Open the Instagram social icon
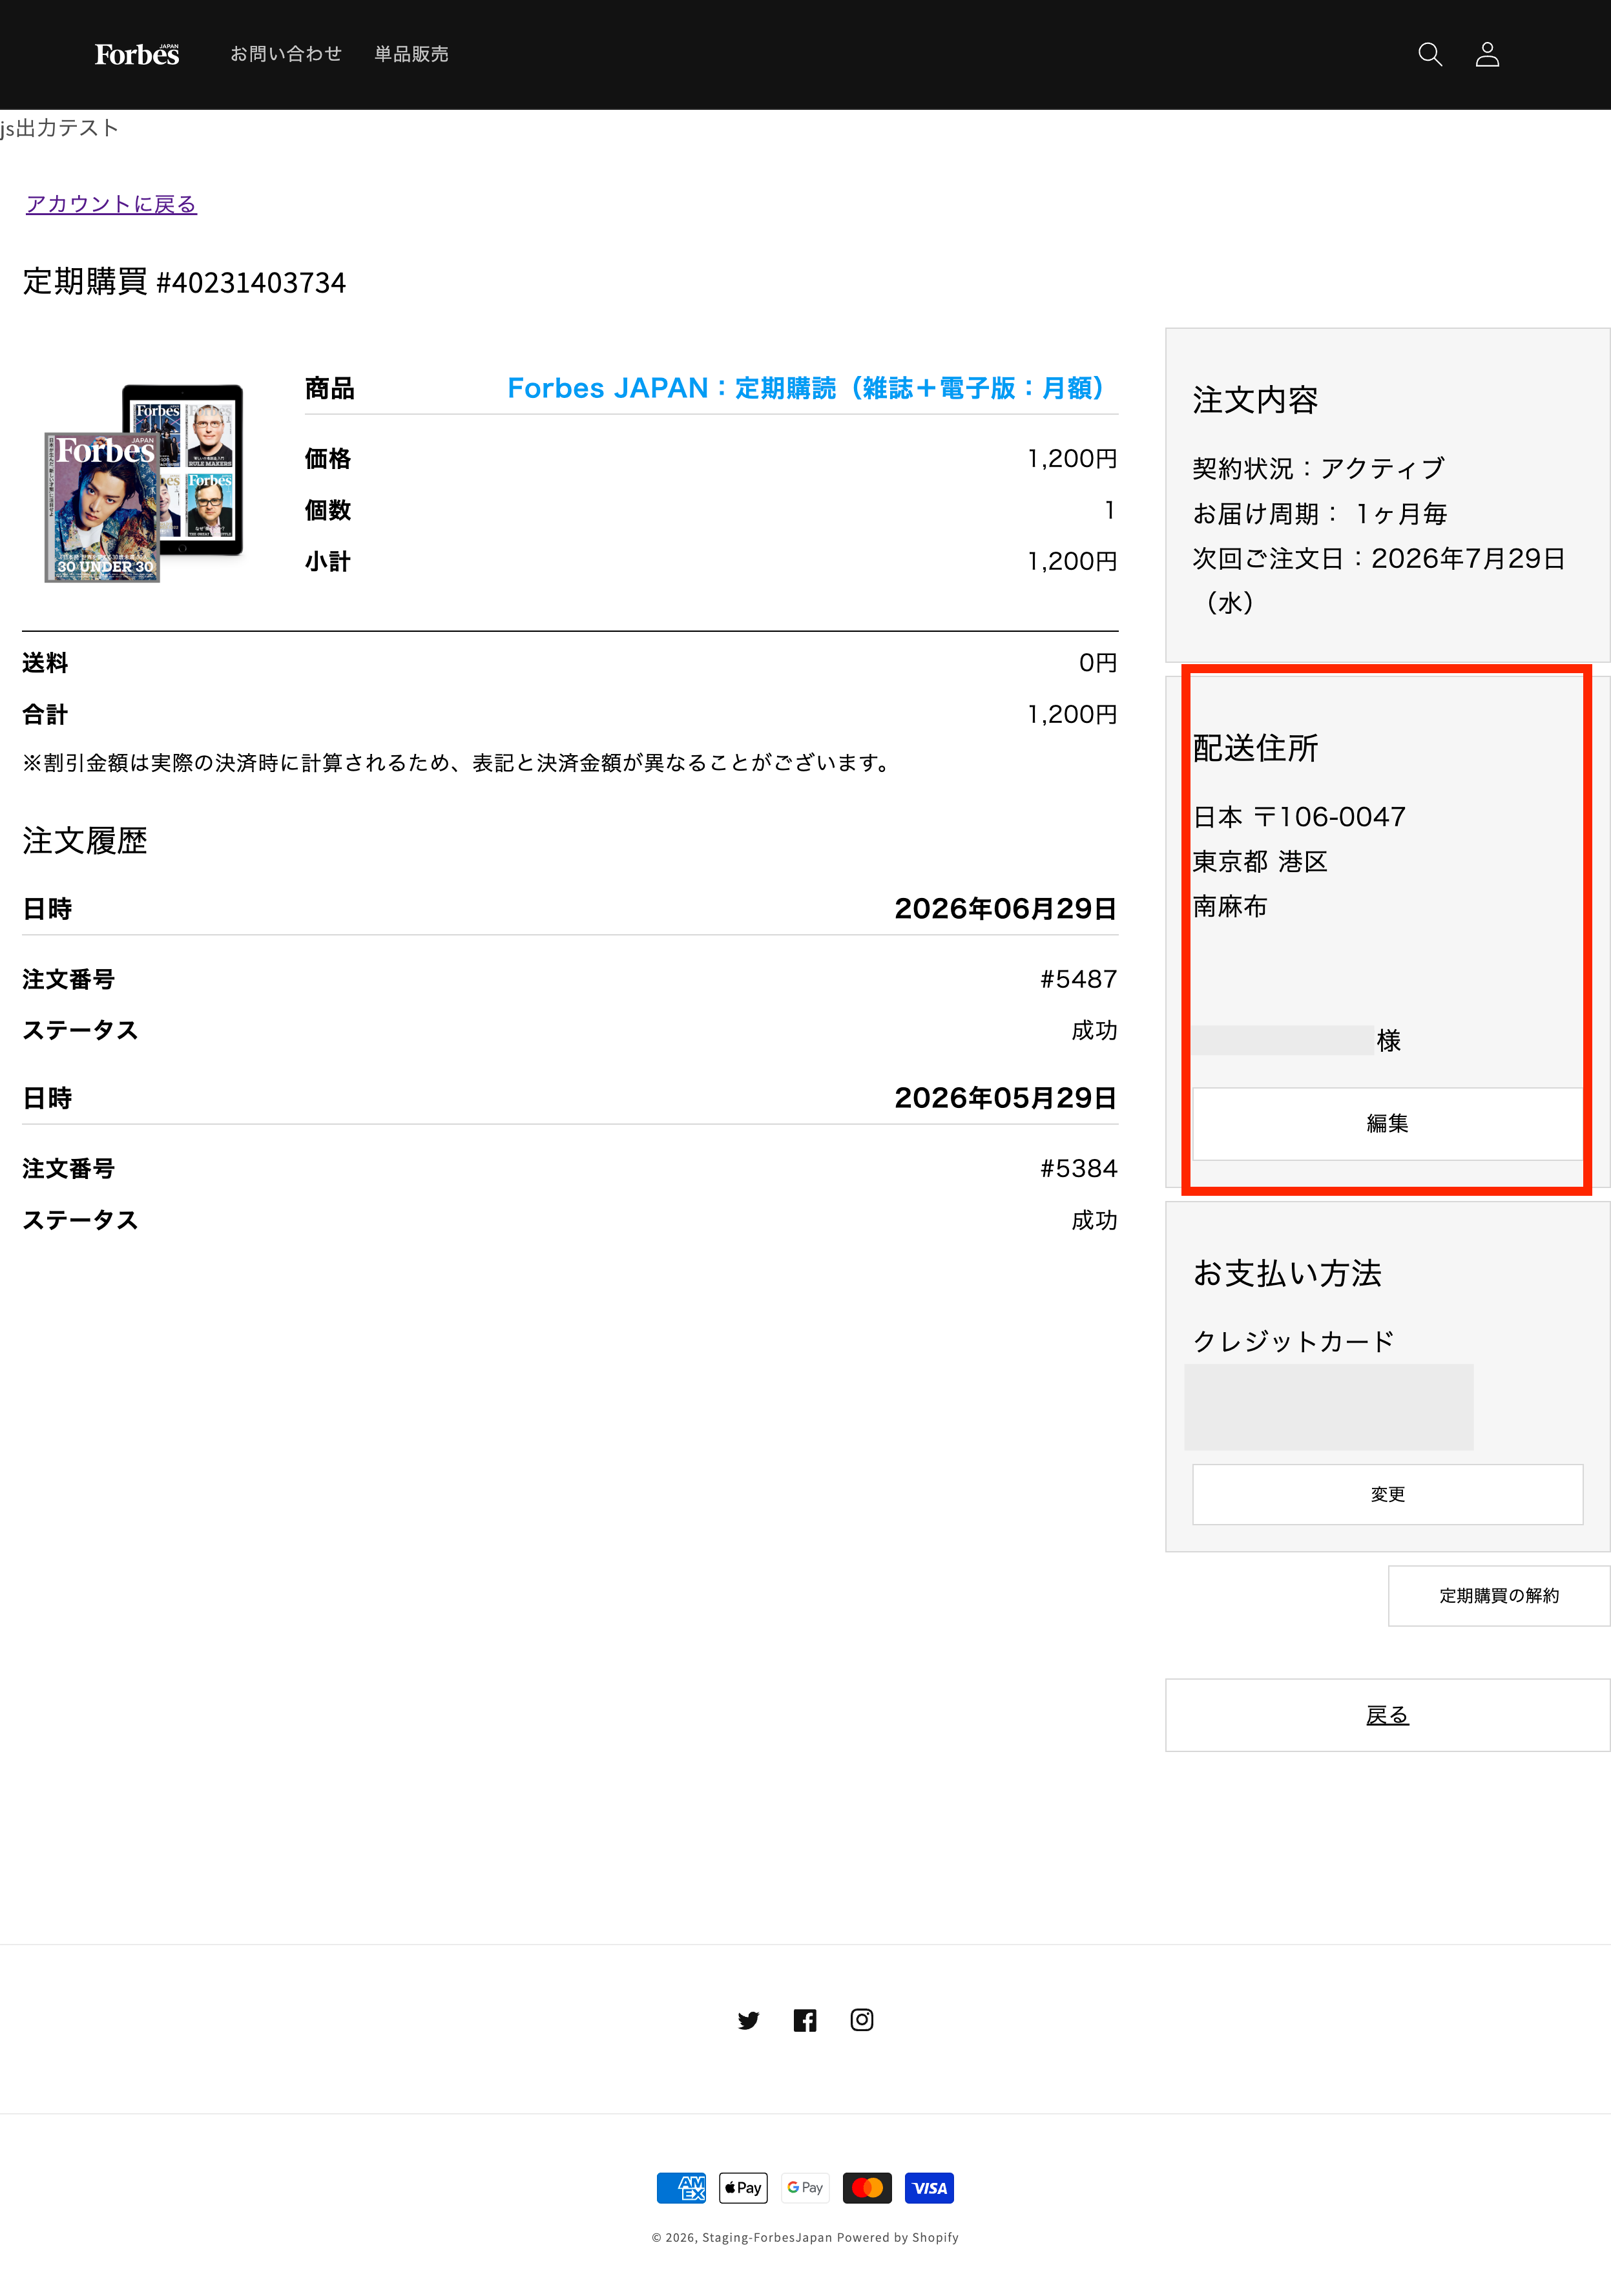The image size is (1611, 2296). [x=862, y=2020]
